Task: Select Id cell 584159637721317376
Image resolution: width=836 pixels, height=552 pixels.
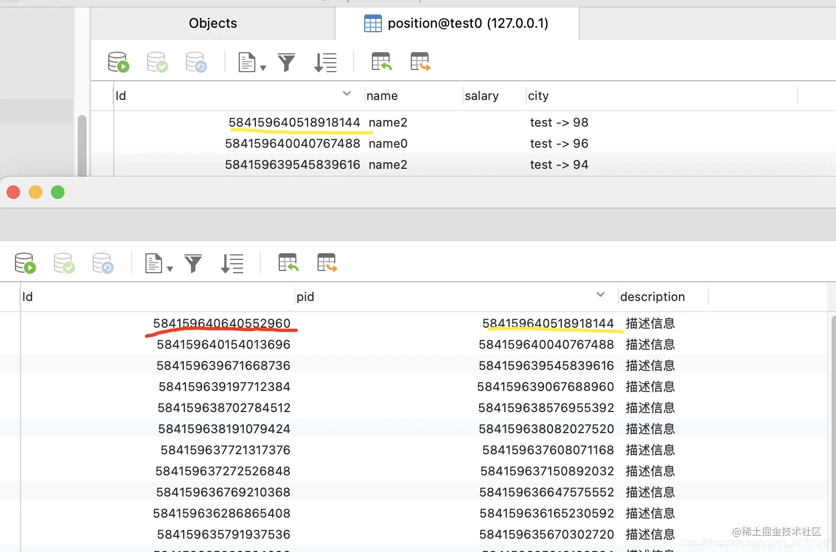Action: tap(225, 450)
